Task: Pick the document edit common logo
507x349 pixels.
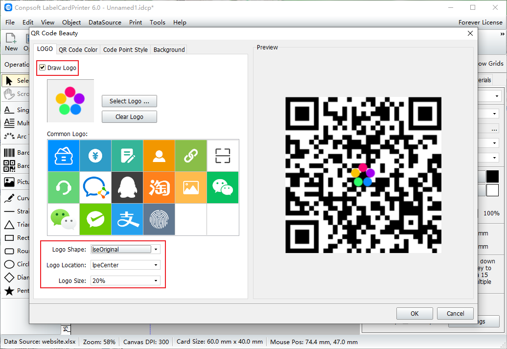Action: click(x=127, y=156)
